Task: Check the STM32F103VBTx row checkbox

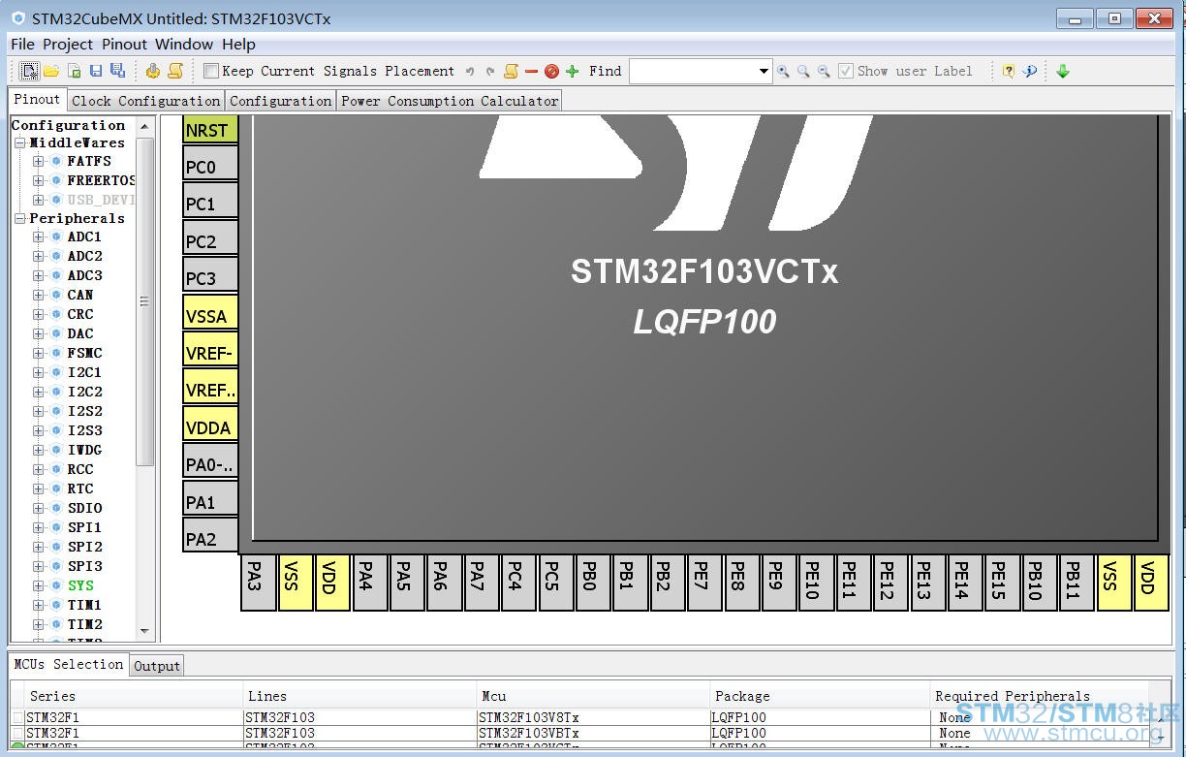Action: [x=17, y=734]
